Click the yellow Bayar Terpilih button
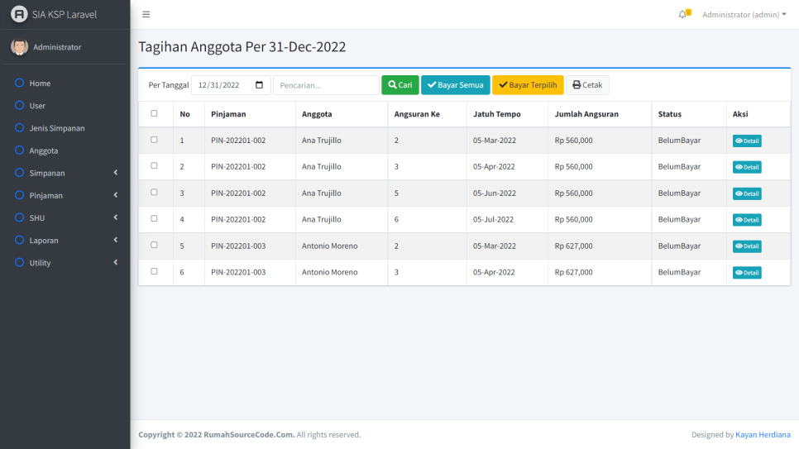The image size is (799, 449). 527,85
